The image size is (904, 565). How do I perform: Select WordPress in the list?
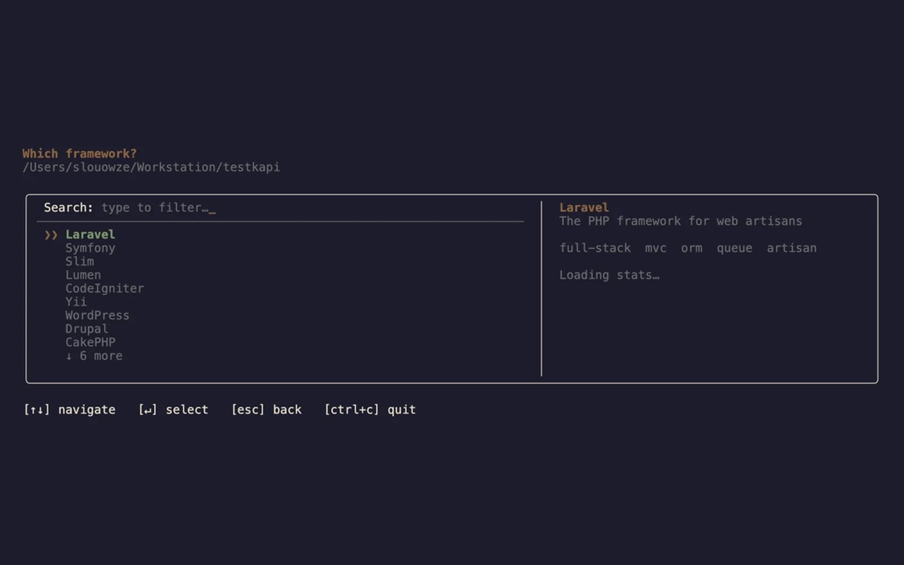(97, 315)
